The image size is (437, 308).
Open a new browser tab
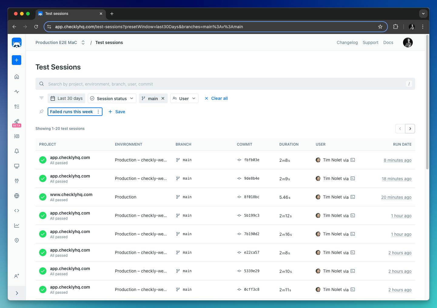click(112, 14)
